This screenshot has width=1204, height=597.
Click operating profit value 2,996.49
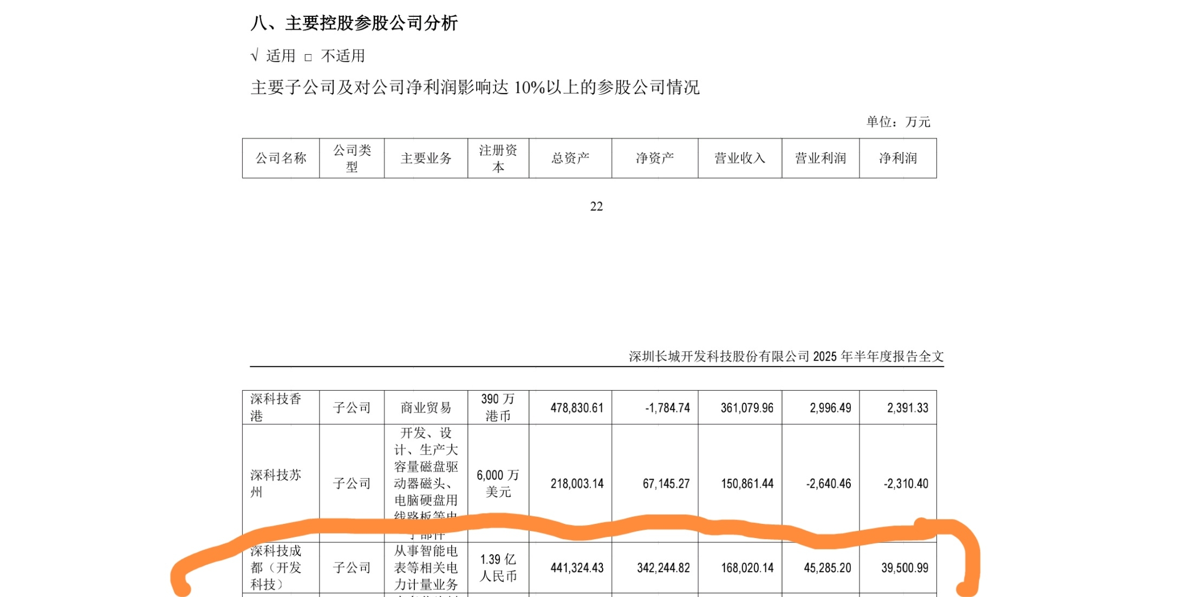(830, 408)
